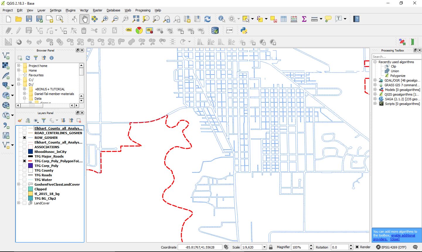Collapse Recently used algorithms group
The height and width of the screenshot is (252, 422).
coord(375,62)
